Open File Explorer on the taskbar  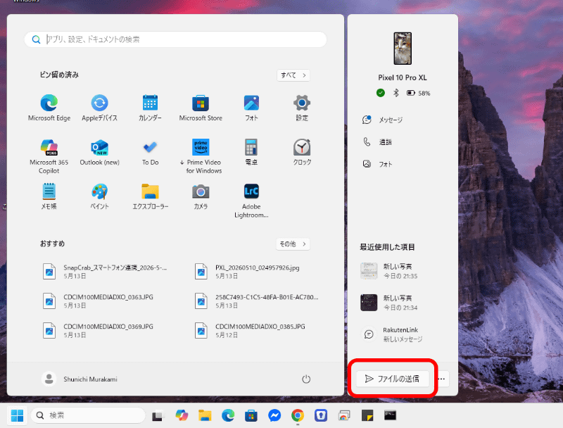[205, 415]
